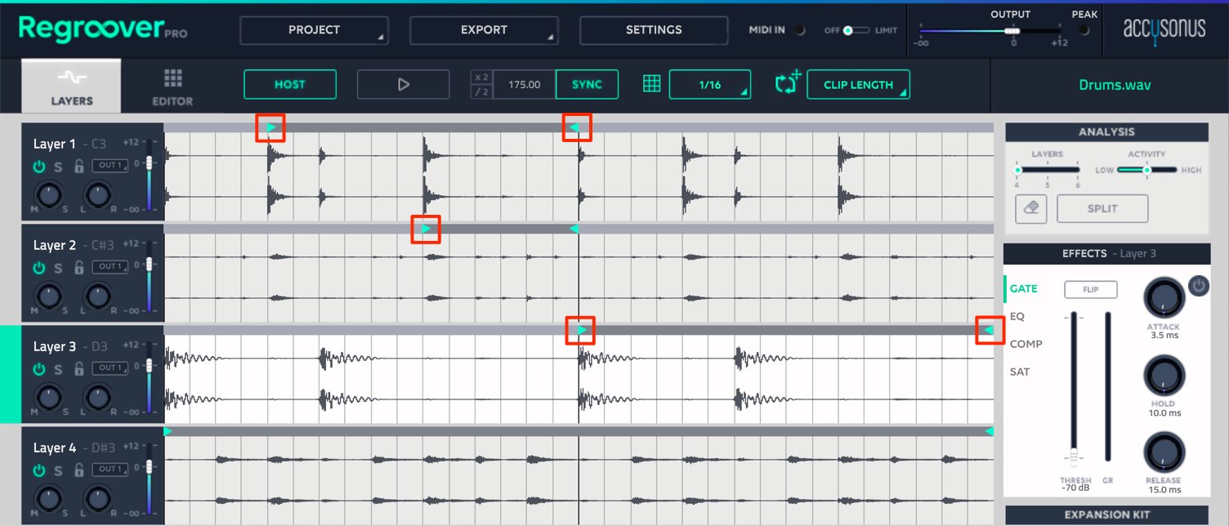Image resolution: width=1229 pixels, height=526 pixels.
Task: Click the Activity Low-High slider
Action: click(x=1147, y=170)
